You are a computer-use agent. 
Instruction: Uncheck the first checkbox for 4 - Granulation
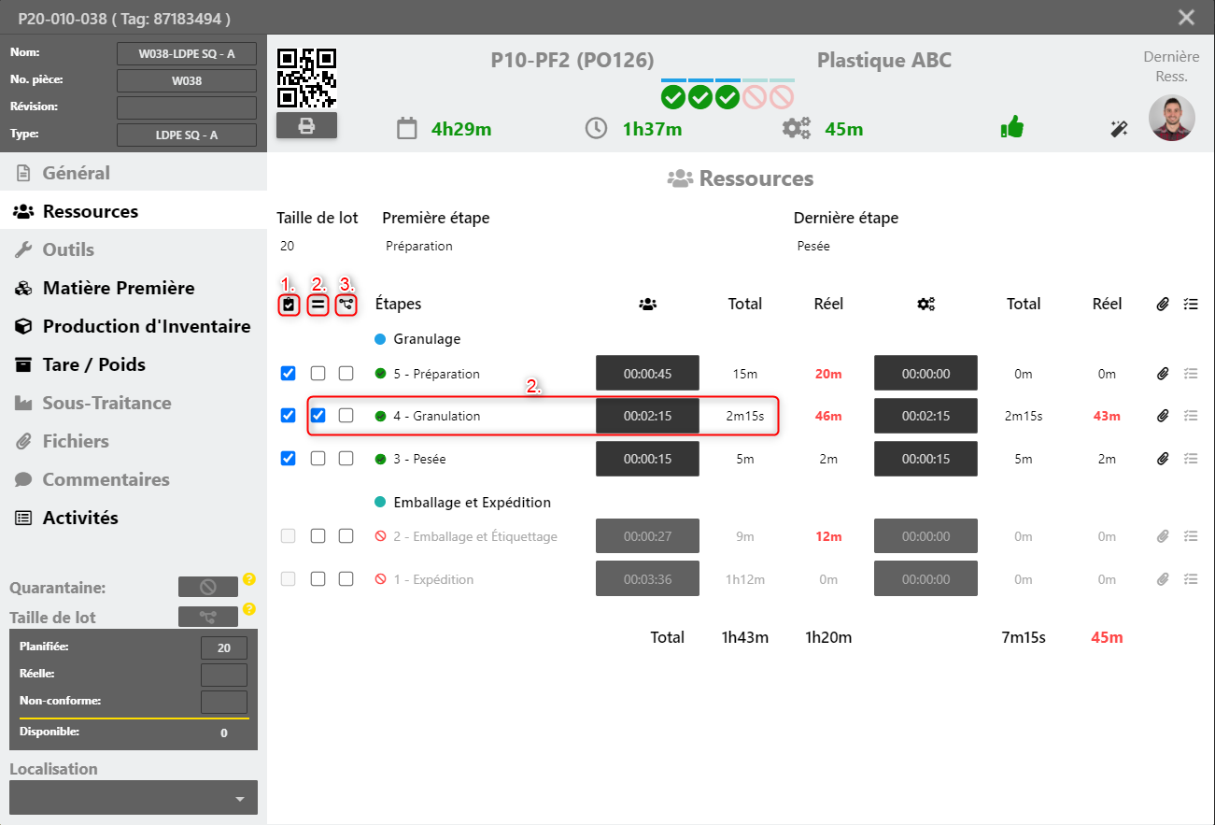[289, 415]
